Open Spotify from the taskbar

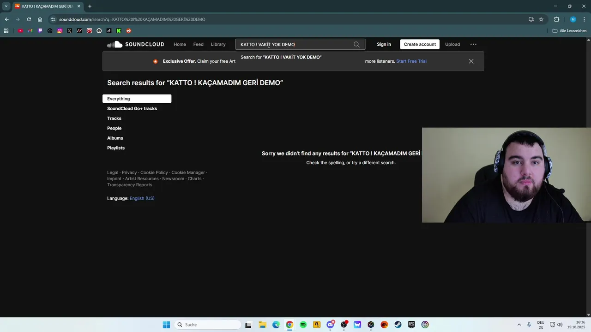(303, 325)
